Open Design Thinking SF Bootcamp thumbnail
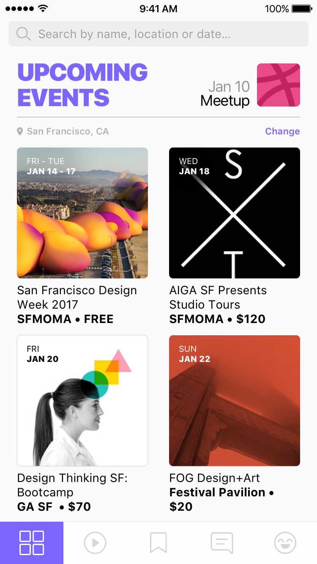 pos(82,400)
